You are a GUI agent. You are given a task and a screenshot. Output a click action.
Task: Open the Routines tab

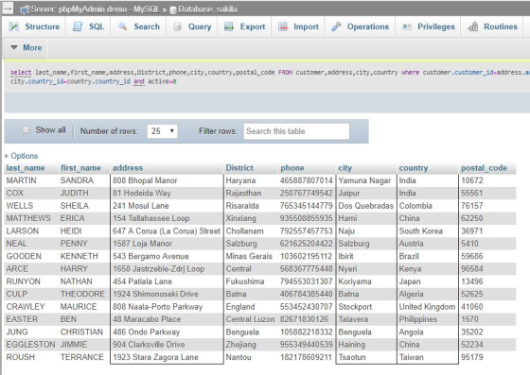(x=493, y=26)
